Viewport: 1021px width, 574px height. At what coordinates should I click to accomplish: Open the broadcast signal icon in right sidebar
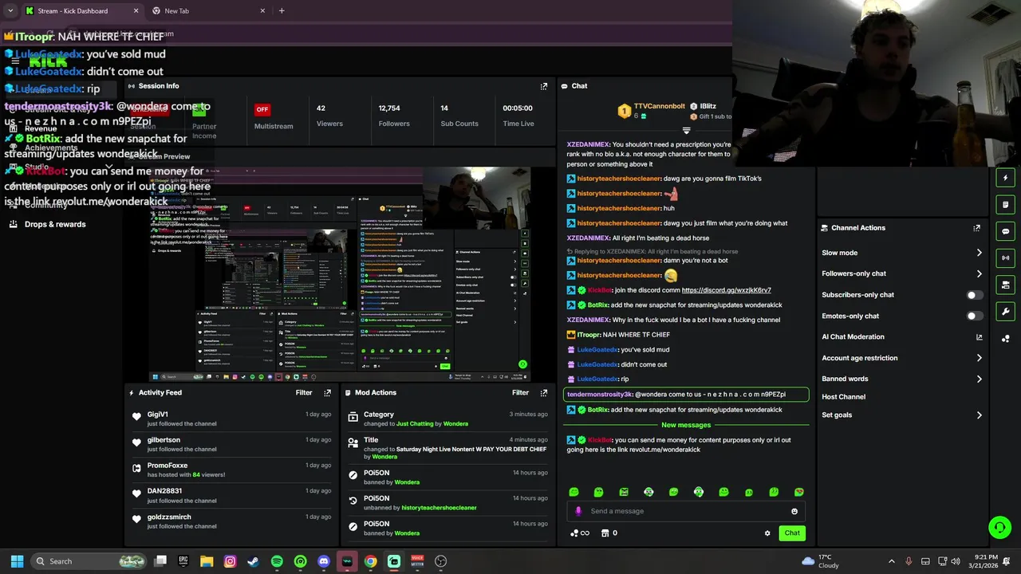click(x=1005, y=258)
